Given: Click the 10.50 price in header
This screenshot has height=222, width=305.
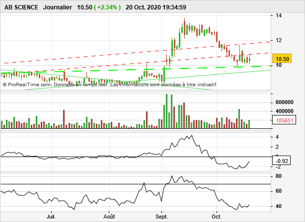Looking at the screenshot, I should (84, 7).
